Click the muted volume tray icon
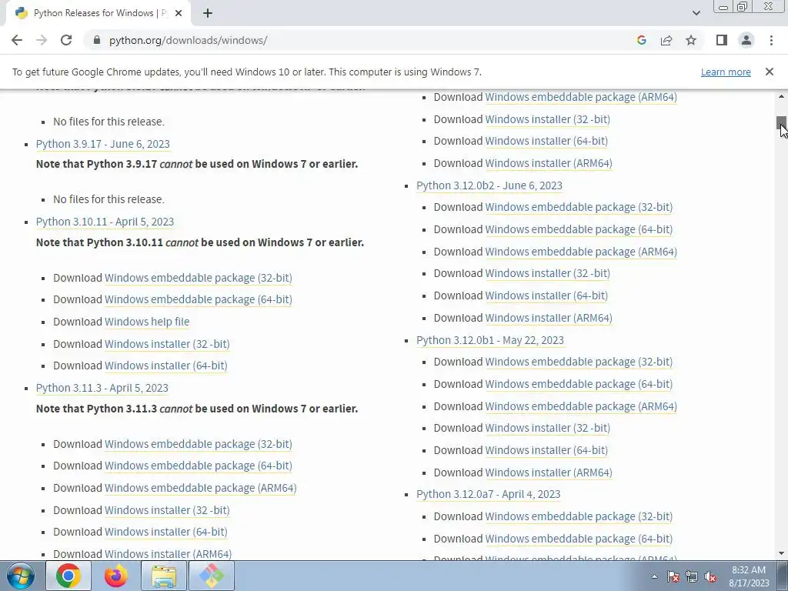 [x=710, y=576]
